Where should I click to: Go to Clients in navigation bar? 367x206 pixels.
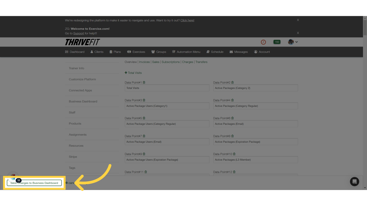pyautogui.click(x=97, y=52)
